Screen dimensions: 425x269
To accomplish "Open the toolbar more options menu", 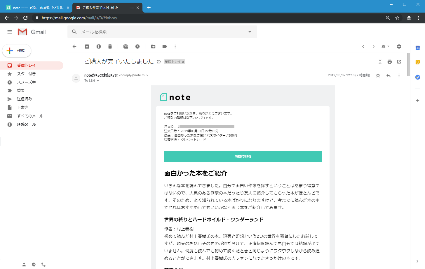I will 175,46.
